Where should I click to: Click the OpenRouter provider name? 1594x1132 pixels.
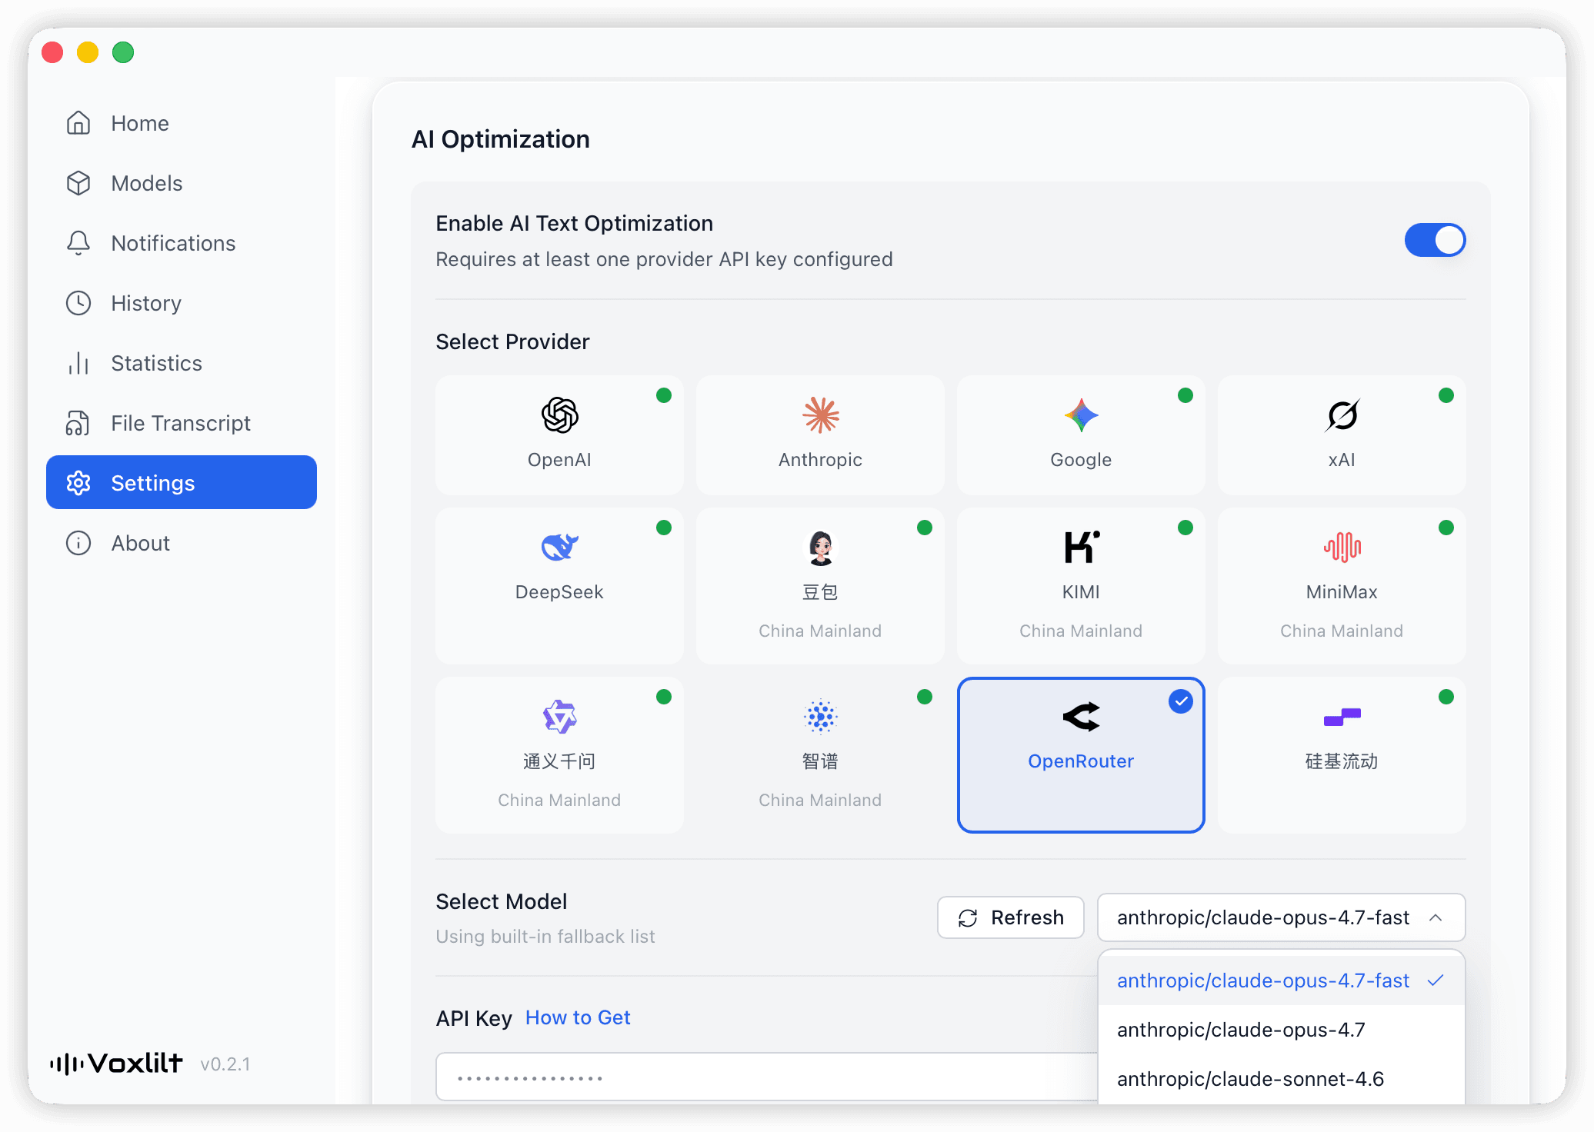[1081, 761]
